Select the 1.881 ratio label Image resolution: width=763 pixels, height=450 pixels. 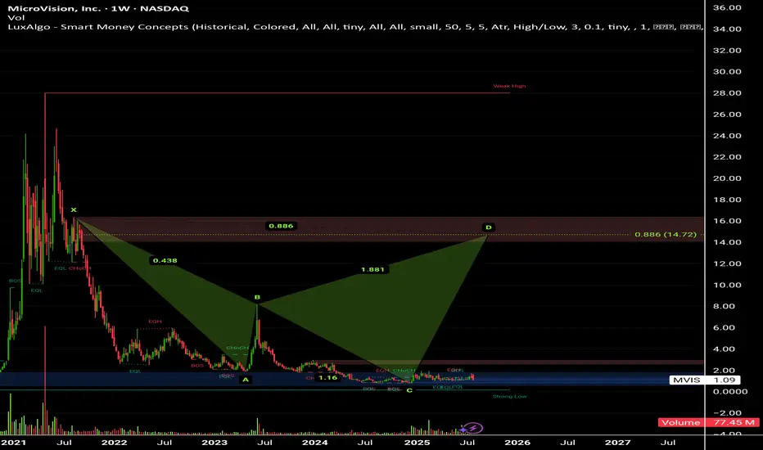[x=372, y=269]
